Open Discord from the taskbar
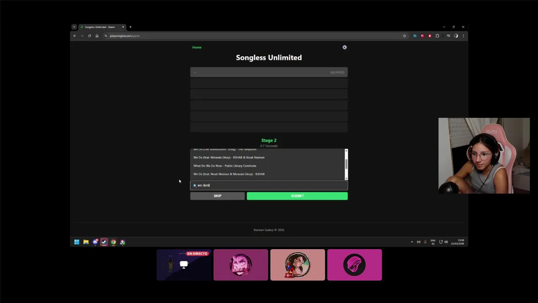This screenshot has height=303, width=538. coord(95,242)
